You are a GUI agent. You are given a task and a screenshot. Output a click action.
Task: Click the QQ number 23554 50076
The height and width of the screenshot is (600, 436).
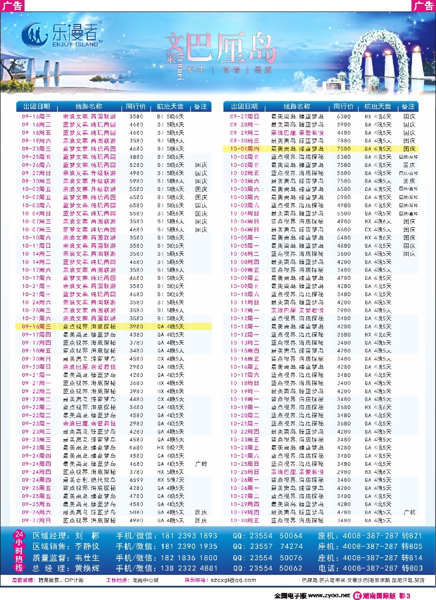(x=276, y=557)
